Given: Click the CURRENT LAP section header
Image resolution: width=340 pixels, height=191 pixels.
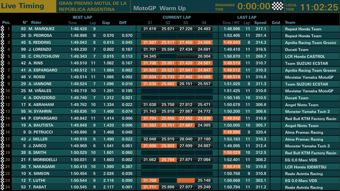Looking at the screenshot, I should pyautogui.click(x=177, y=17).
